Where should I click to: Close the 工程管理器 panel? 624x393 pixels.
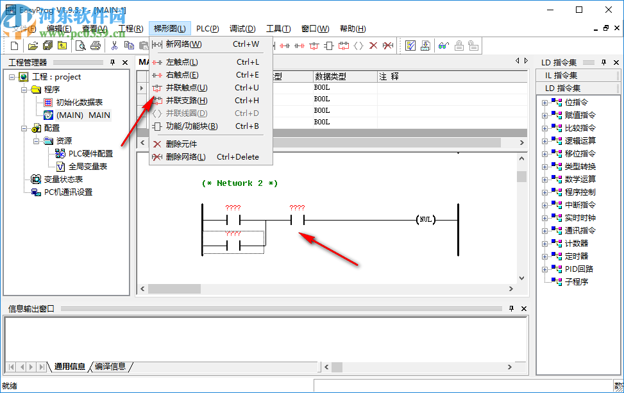[125, 62]
